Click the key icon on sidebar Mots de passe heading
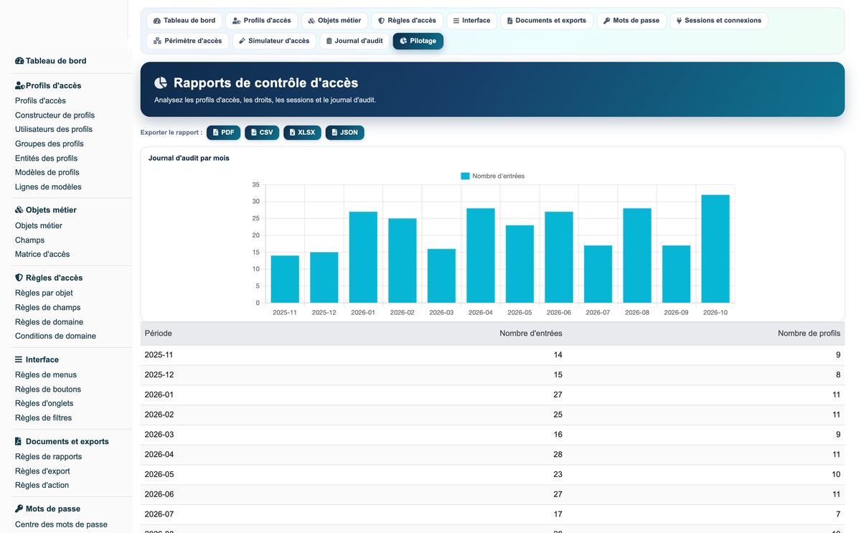 [19, 509]
